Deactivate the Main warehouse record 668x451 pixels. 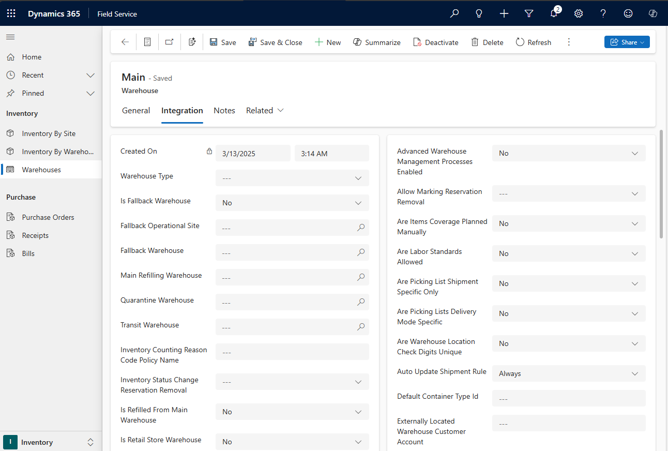(x=436, y=42)
